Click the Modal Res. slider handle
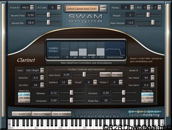The height and width of the screenshot is (130, 172). pyautogui.click(x=124, y=100)
